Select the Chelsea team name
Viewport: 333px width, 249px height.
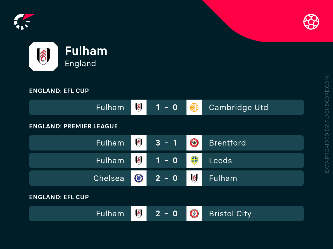click(109, 178)
